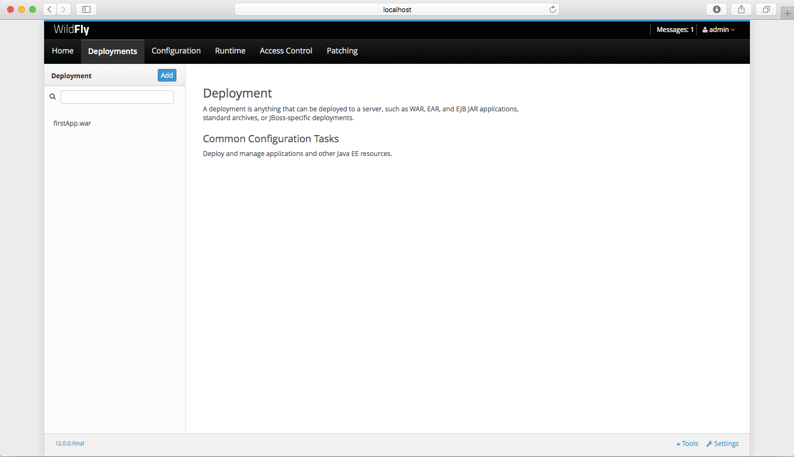The image size is (794, 457).
Task: Go forward using Safari's forward arrow
Action: (64, 9)
